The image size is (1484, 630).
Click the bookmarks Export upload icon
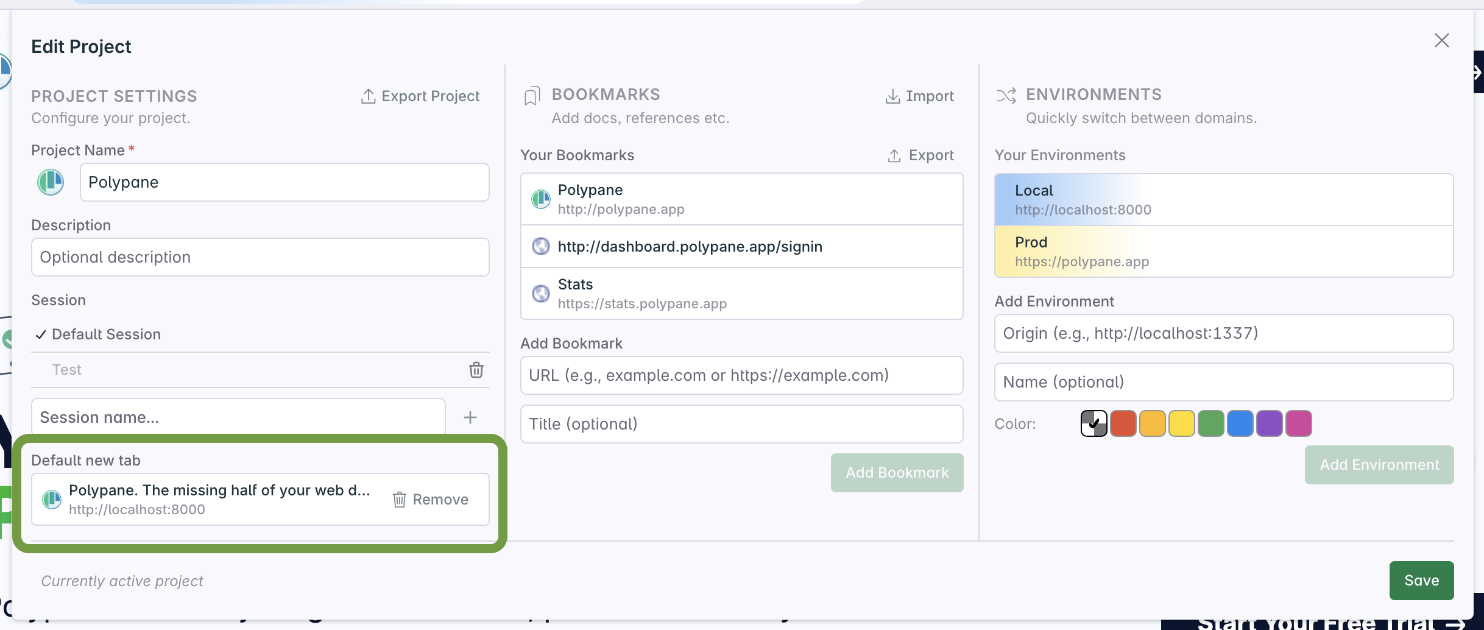[x=894, y=156]
